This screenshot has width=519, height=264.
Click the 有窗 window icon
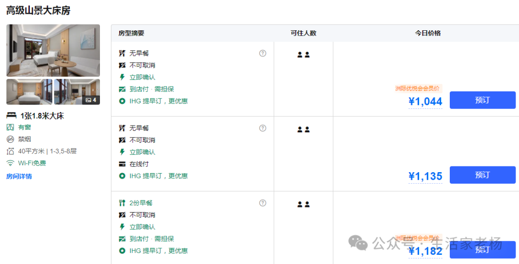[x=11, y=127]
